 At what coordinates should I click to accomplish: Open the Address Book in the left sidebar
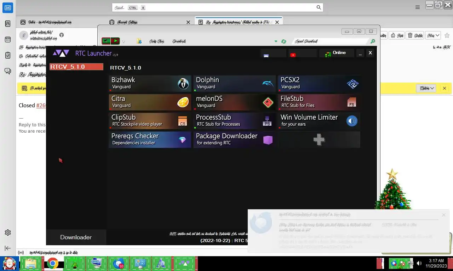click(x=8, y=24)
